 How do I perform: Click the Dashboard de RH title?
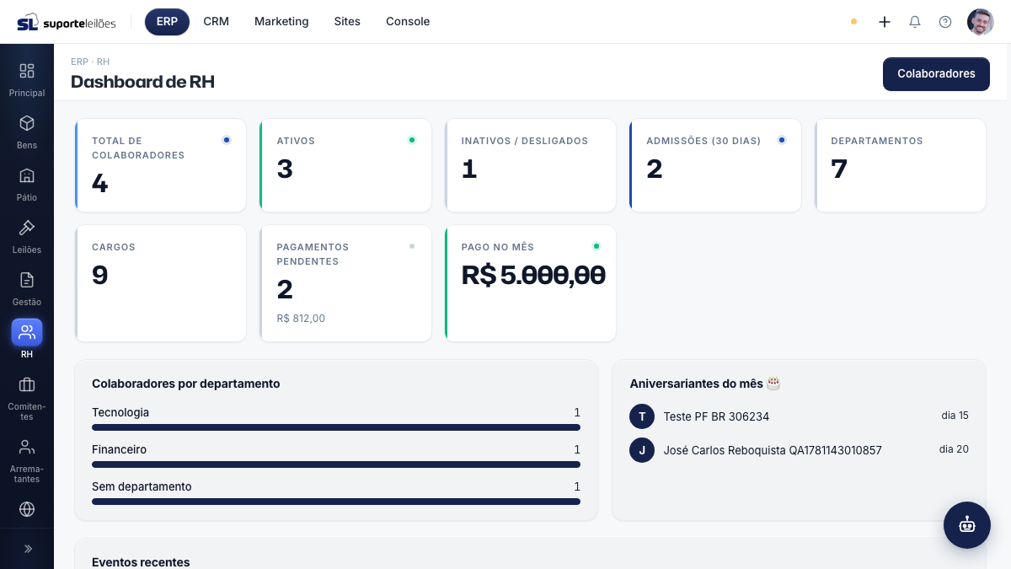142,82
